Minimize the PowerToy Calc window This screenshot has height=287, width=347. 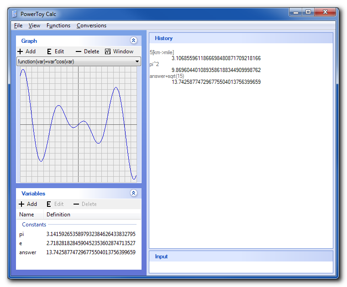pos(296,12)
